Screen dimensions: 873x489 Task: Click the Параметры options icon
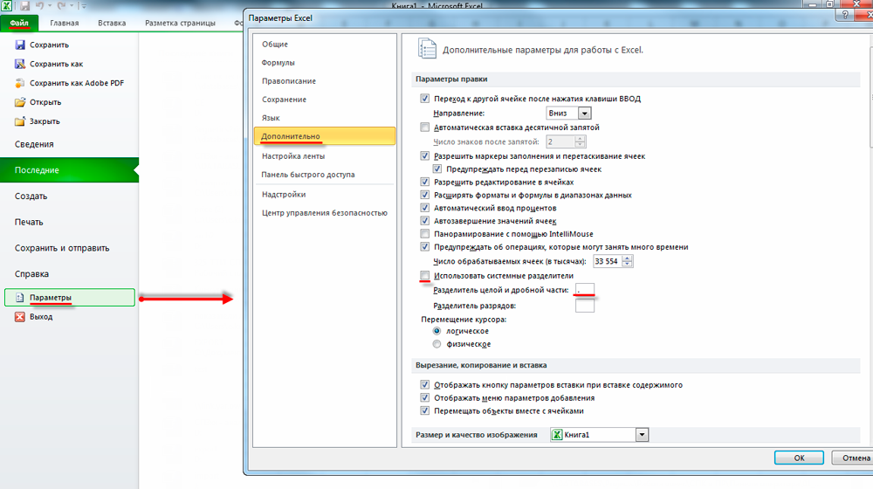20,298
